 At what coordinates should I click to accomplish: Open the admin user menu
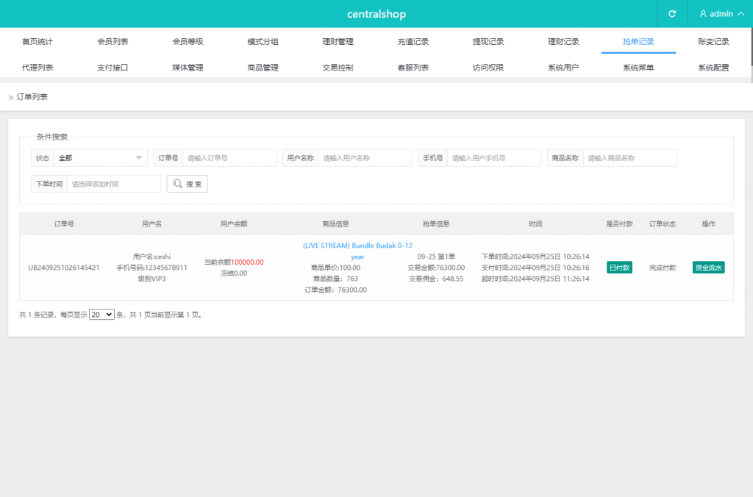715,14
